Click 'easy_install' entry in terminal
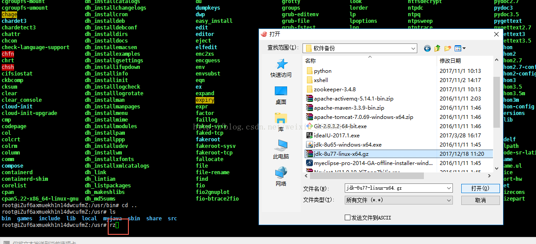The width and height of the screenshot is (536, 244). [214, 21]
